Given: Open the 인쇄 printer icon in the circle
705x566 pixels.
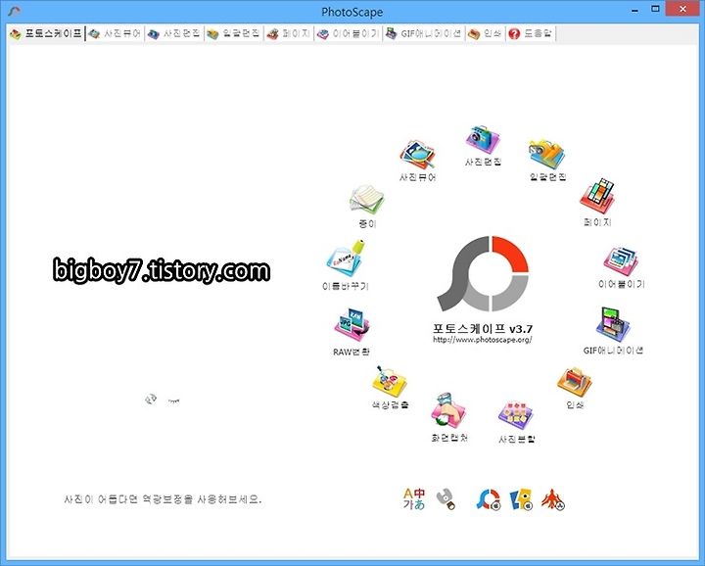Looking at the screenshot, I should point(574,383).
